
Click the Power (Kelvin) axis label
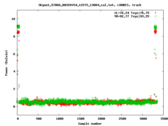click(6, 63)
